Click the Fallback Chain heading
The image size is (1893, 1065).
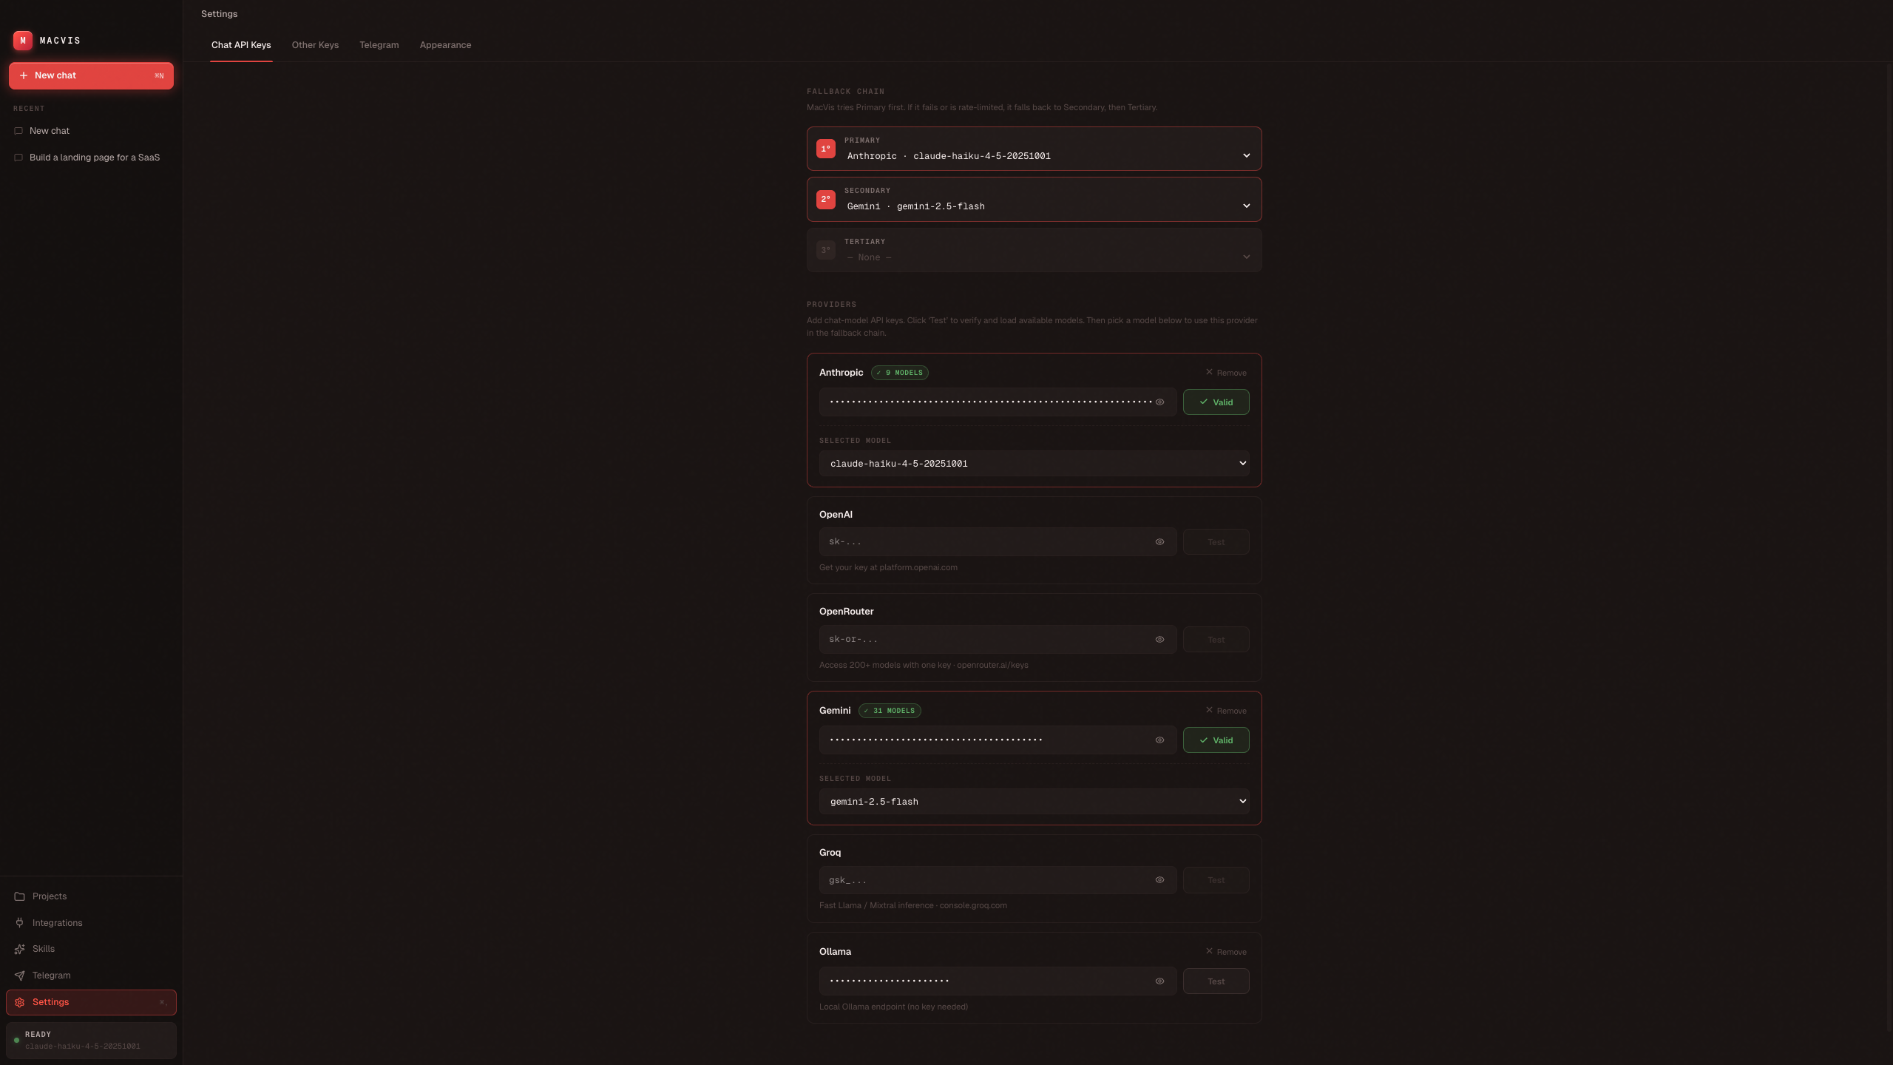[x=845, y=92]
